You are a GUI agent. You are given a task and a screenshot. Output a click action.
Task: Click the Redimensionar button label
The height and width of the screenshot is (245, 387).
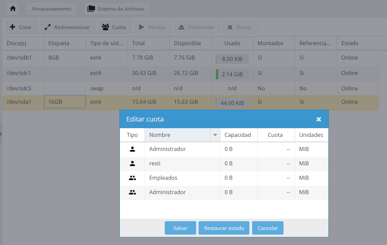(72, 27)
